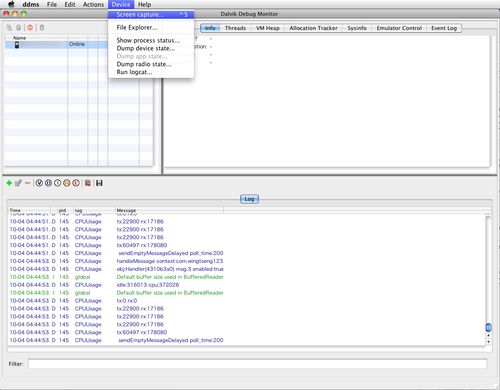The width and height of the screenshot is (500, 390).
Task: Click the Filter text input field
Action: click(x=258, y=364)
